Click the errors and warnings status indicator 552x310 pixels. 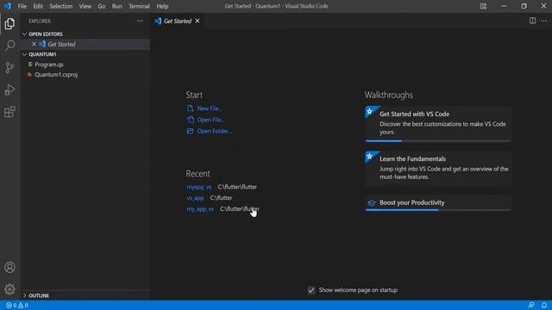[x=17, y=305]
